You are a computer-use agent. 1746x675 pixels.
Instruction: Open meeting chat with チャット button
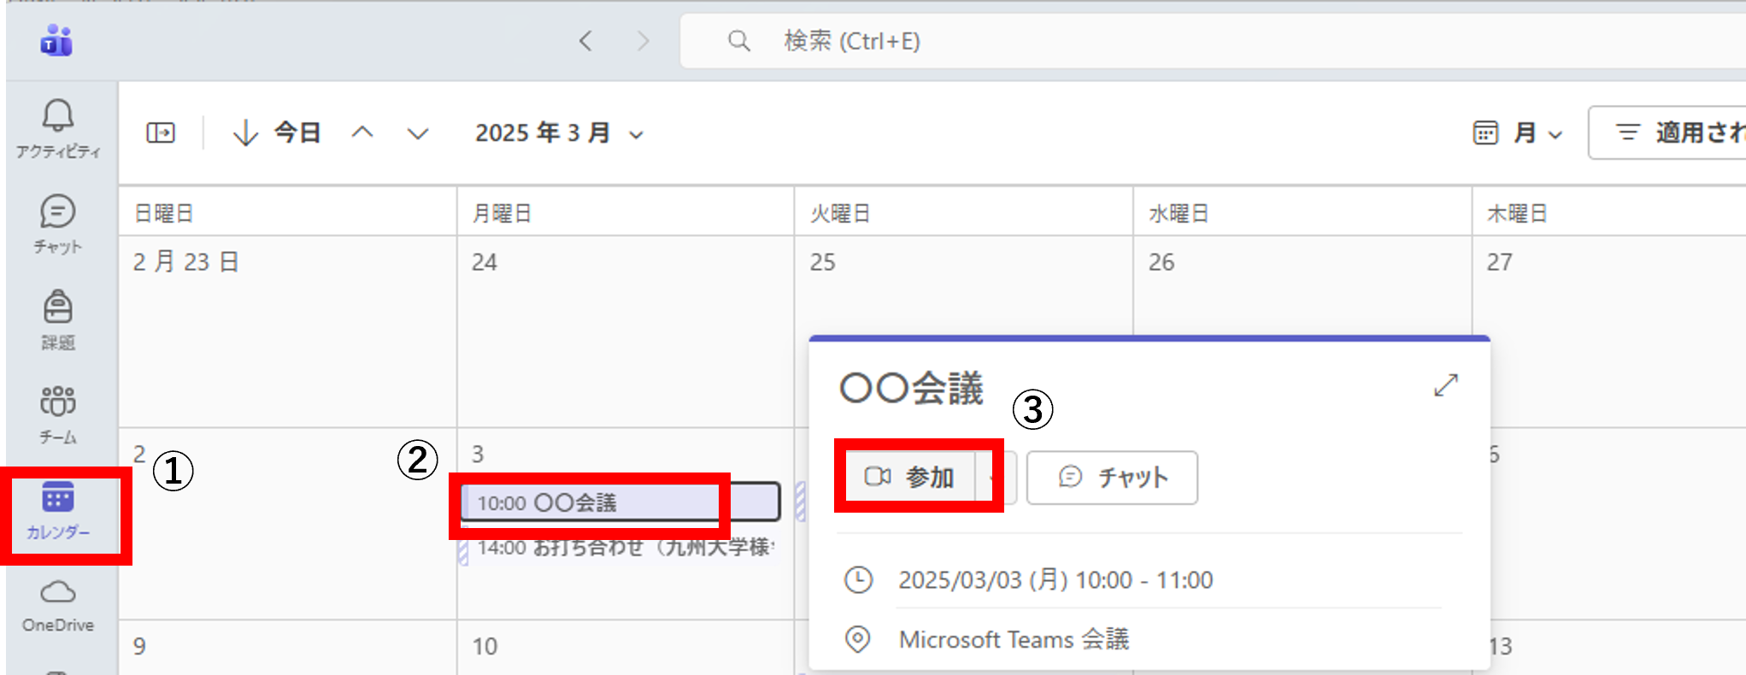tap(1112, 478)
